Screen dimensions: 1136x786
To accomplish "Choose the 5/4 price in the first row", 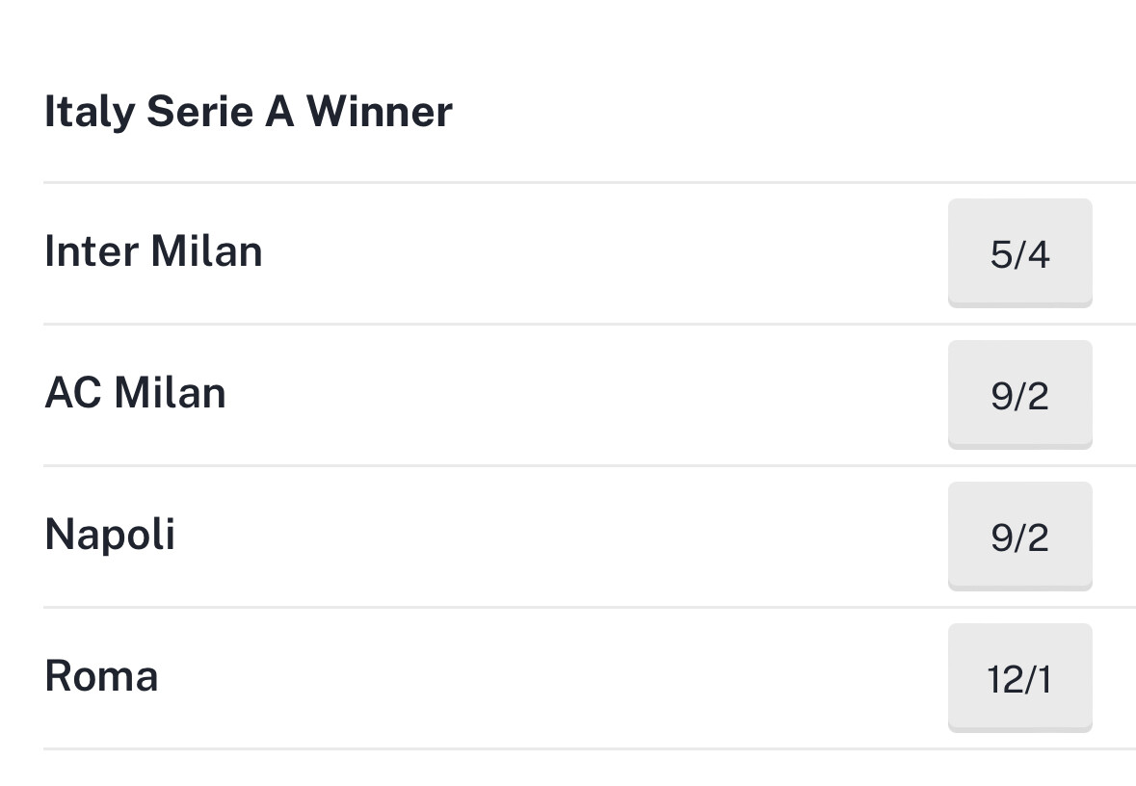I will [1019, 253].
